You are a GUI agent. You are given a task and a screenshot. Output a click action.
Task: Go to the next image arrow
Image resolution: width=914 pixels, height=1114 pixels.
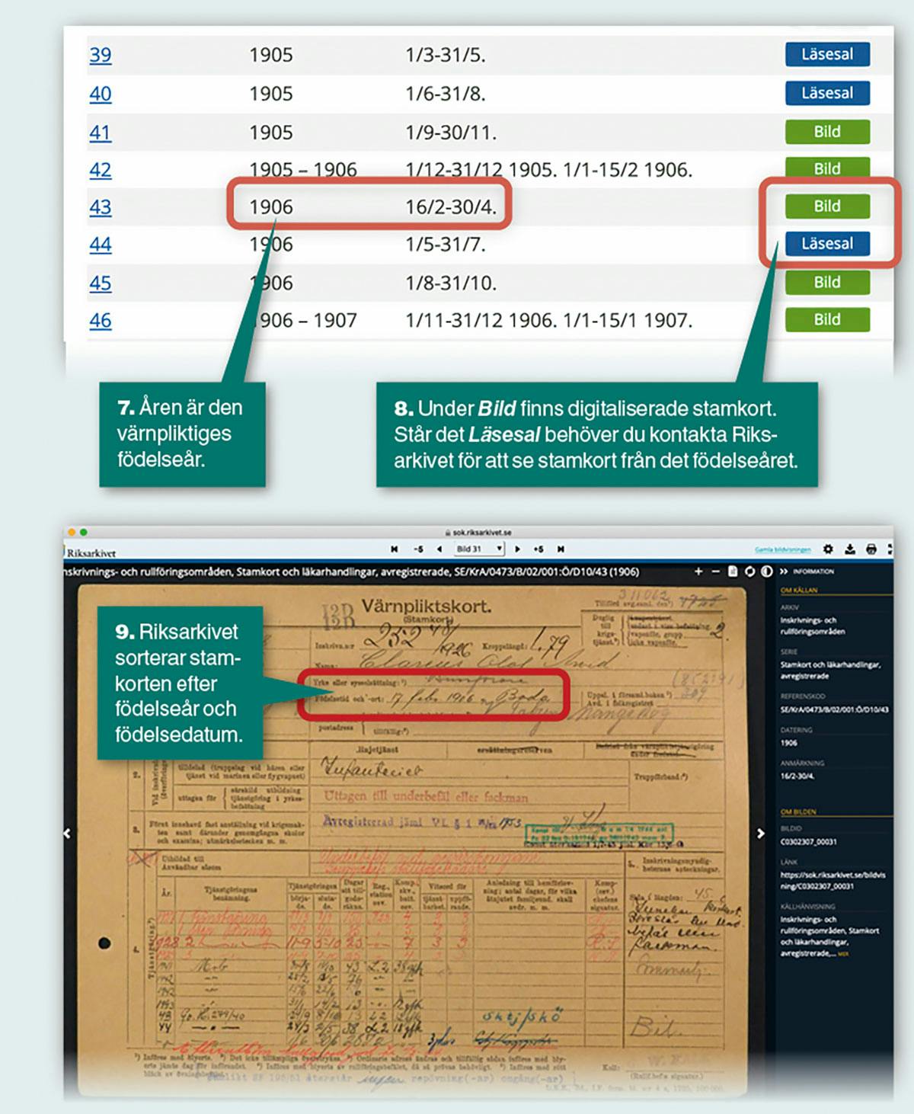coord(517,549)
